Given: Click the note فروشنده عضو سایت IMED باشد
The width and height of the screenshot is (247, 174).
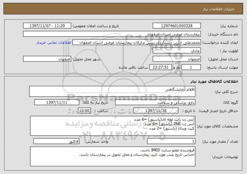Looking at the screenshot, I should (x=167, y=150).
